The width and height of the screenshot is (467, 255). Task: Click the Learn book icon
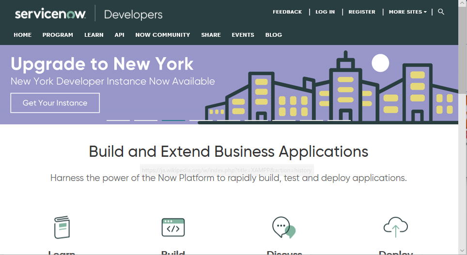62,227
